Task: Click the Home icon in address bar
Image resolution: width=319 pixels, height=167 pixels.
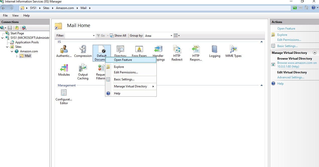Action: [x=306, y=8]
